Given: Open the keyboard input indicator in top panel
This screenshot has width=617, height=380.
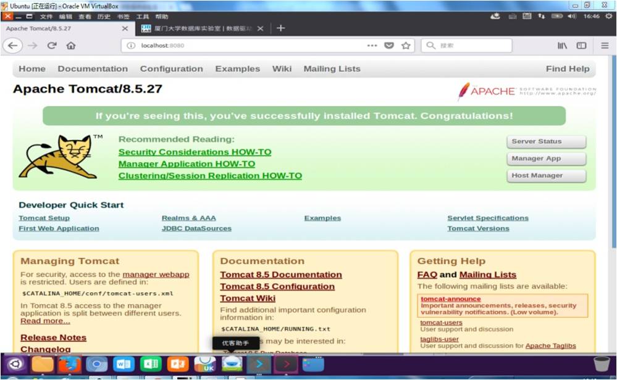Looking at the screenshot, I should pyautogui.click(x=527, y=16).
